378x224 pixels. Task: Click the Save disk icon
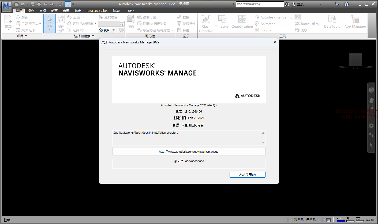click(33, 4)
